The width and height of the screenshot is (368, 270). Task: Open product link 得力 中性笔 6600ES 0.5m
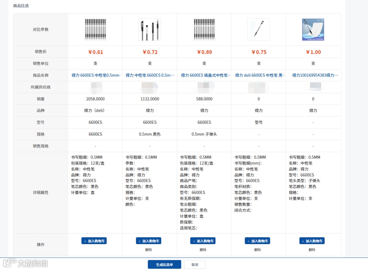150,75
